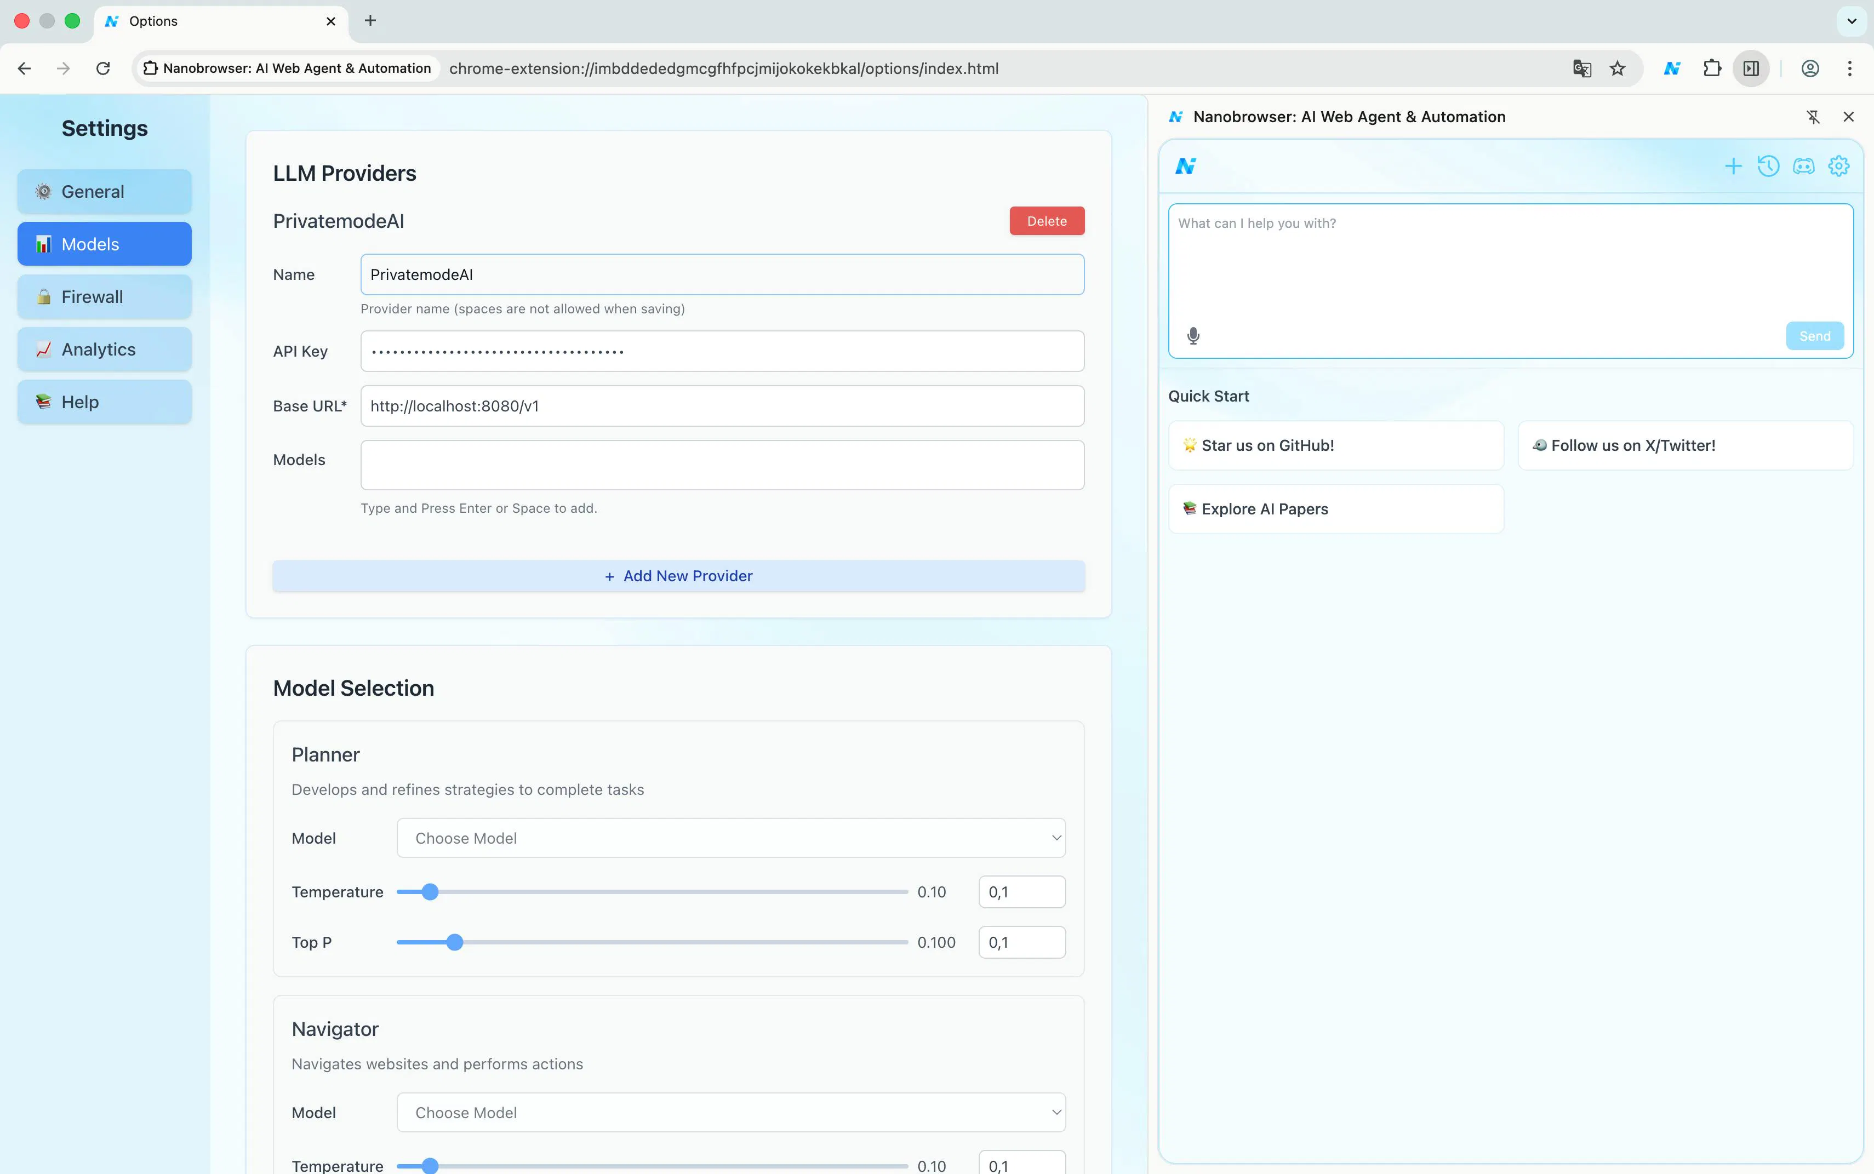This screenshot has height=1174, width=1874.
Task: Unpin the Nanobrowser side panel
Action: point(1813,117)
